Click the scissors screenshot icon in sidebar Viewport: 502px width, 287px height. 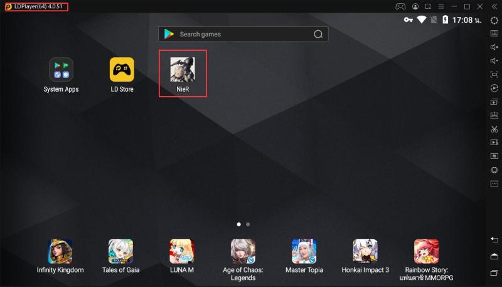coord(494,129)
